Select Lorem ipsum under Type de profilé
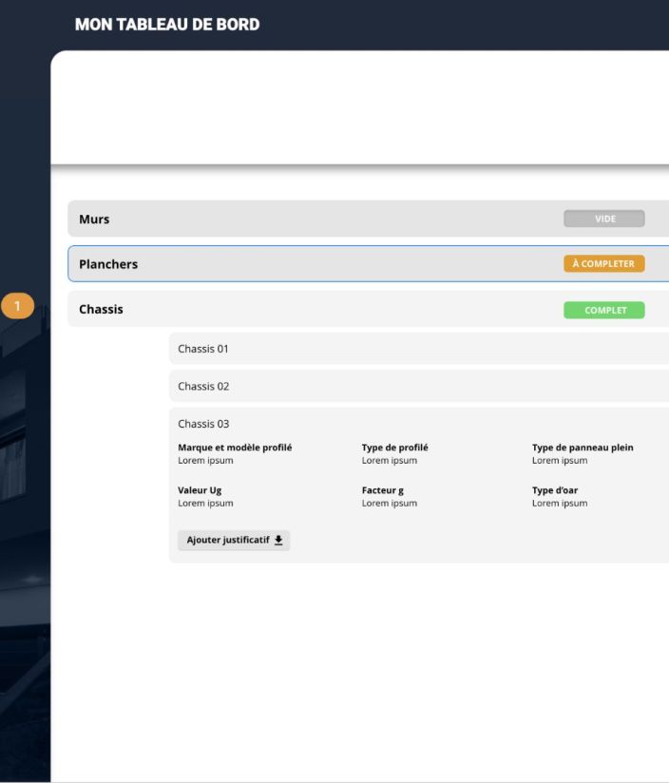The width and height of the screenshot is (669, 783). coord(390,461)
